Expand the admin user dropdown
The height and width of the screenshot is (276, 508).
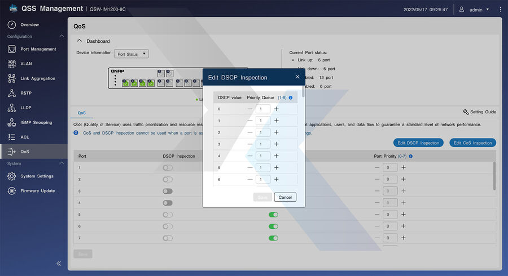point(487,10)
